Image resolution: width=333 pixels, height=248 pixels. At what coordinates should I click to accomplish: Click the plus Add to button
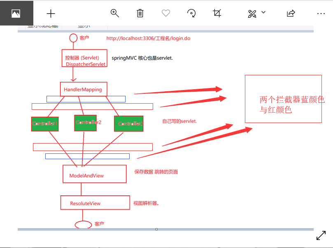click(51, 14)
